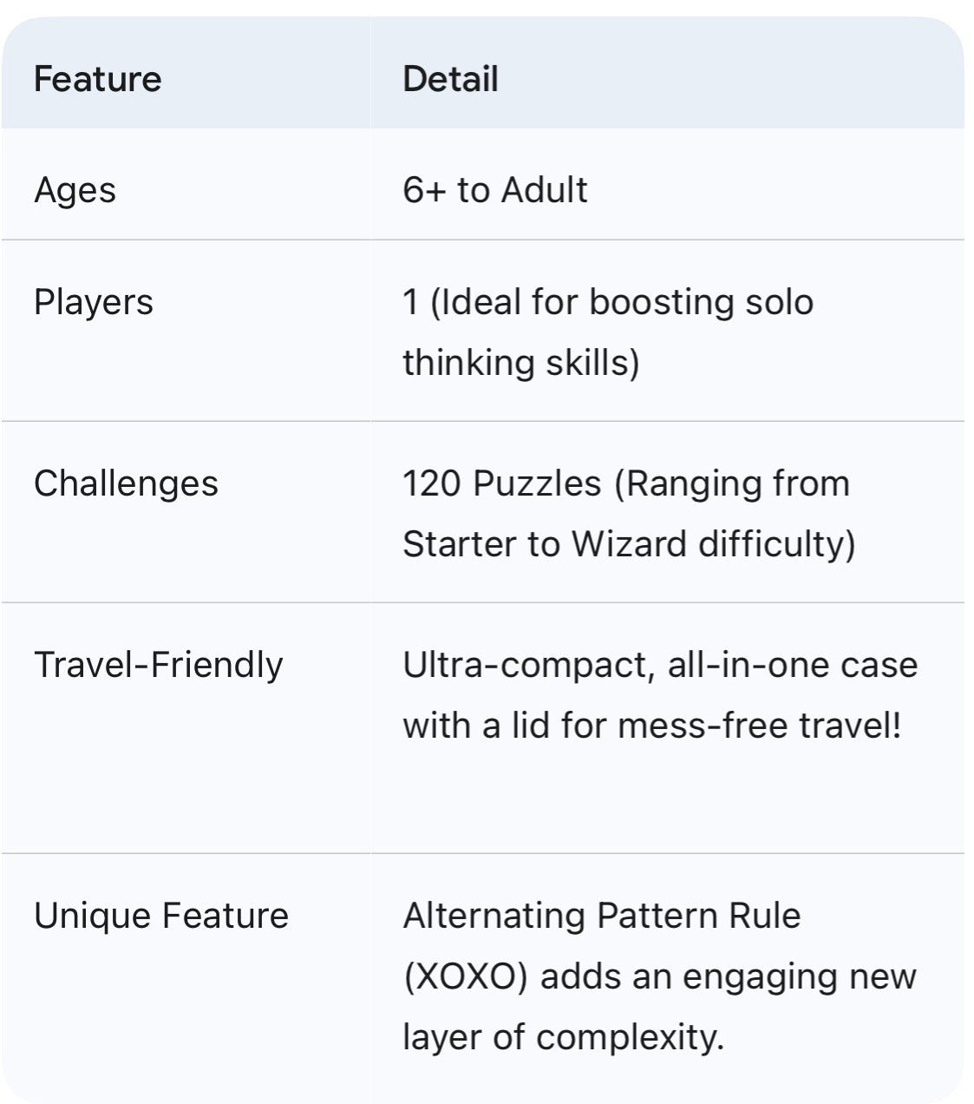
Task: Click the "6+ to Adult" detail cell
Action: 494,190
